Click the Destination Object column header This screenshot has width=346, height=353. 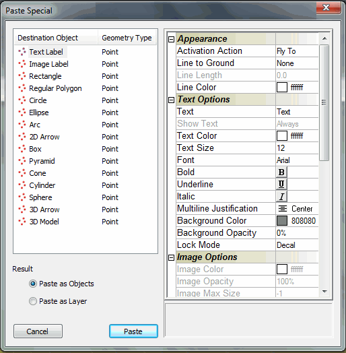click(x=56, y=38)
